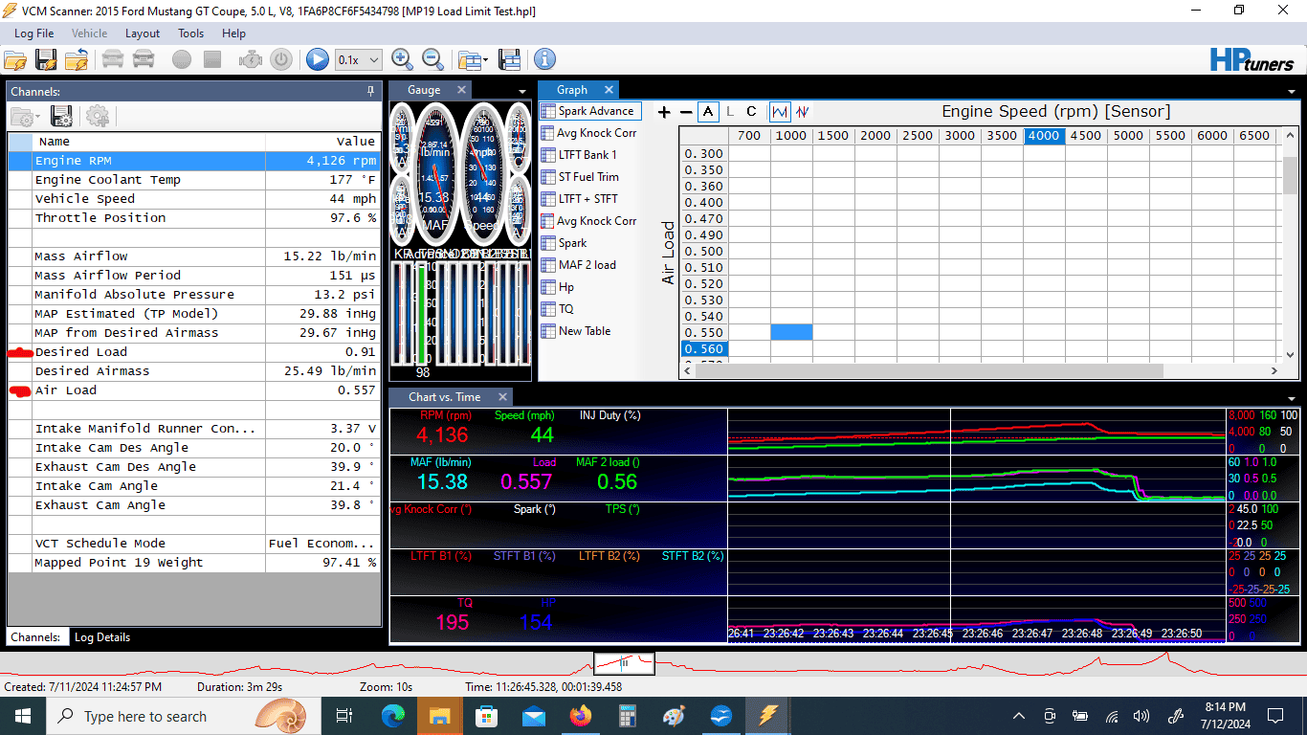Click the folder icon with the blue return arrow
The image size is (1307, 735).
(77, 59)
